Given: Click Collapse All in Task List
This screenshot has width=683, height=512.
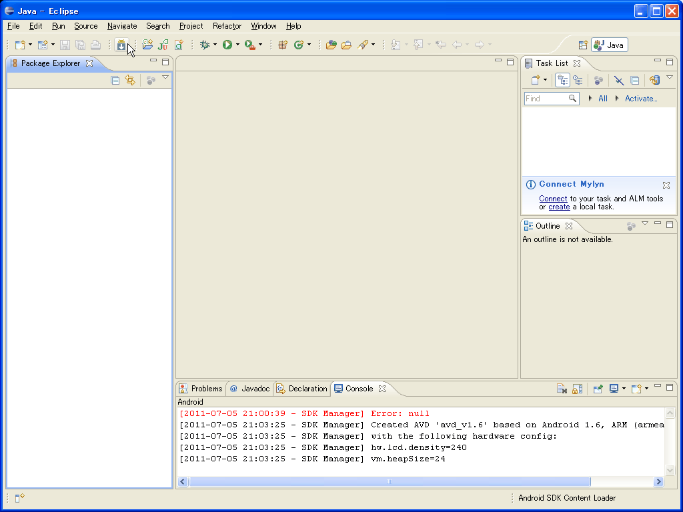Looking at the screenshot, I should tap(635, 80).
